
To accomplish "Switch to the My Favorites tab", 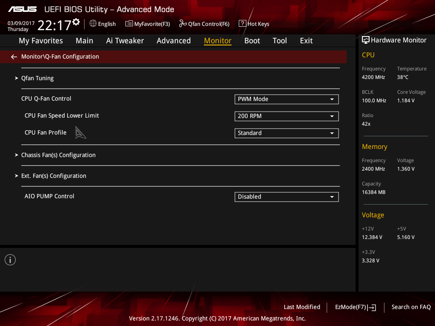I will coord(41,41).
